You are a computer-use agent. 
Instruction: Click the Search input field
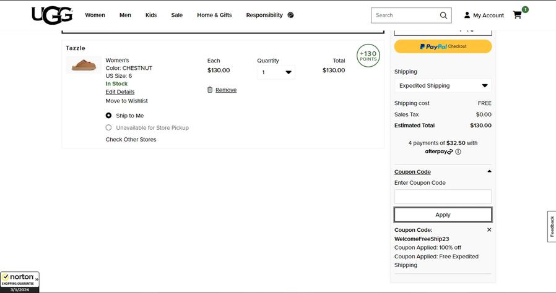coord(406,15)
